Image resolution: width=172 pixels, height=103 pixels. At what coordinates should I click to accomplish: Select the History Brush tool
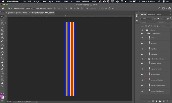coord(2,51)
